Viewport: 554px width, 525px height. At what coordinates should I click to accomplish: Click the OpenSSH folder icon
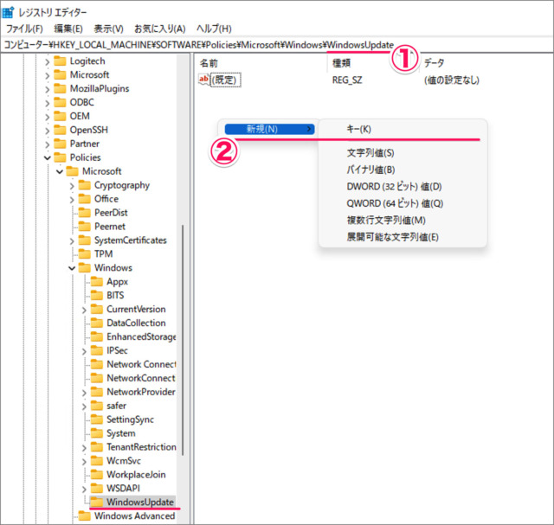point(60,130)
